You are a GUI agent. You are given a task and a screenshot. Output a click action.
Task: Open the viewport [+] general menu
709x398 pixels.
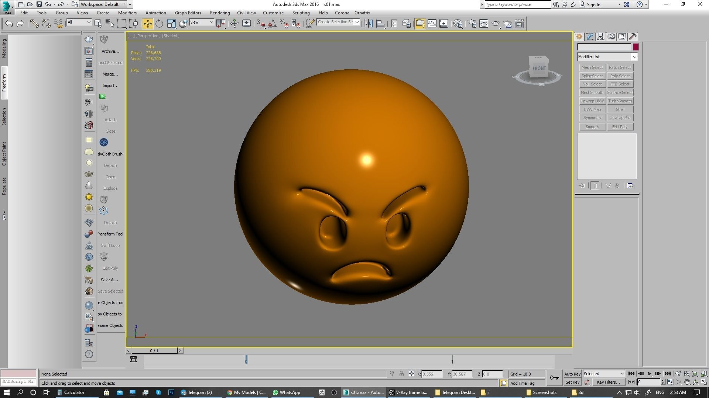131,36
